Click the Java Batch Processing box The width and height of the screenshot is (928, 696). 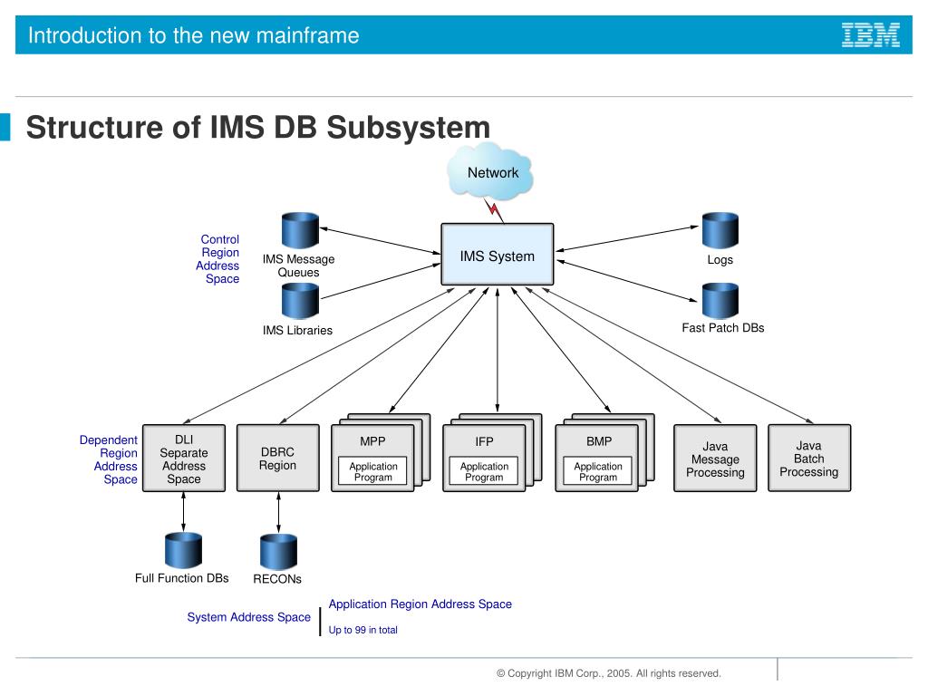click(x=809, y=458)
